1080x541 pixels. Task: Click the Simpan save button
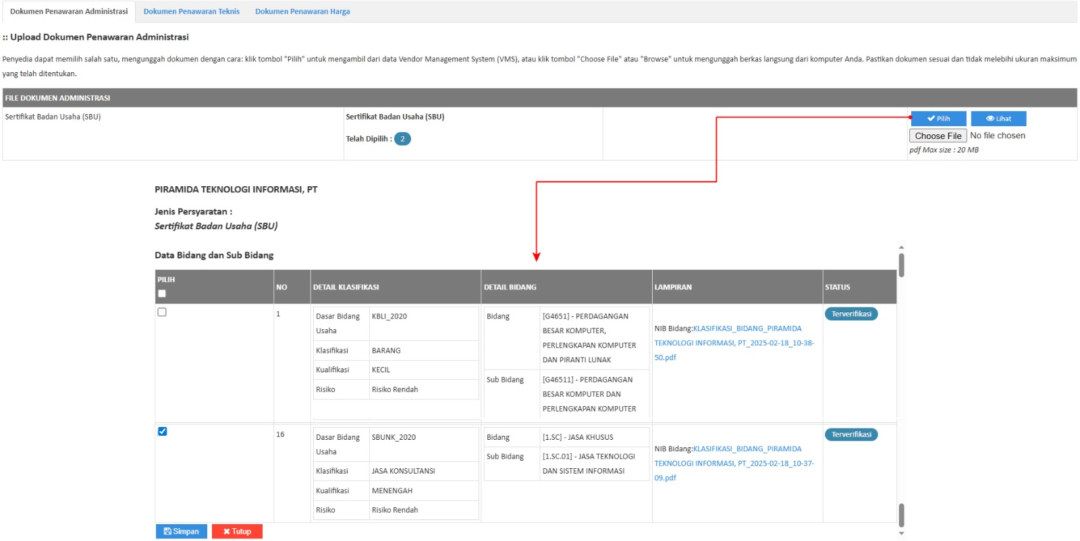coord(182,532)
